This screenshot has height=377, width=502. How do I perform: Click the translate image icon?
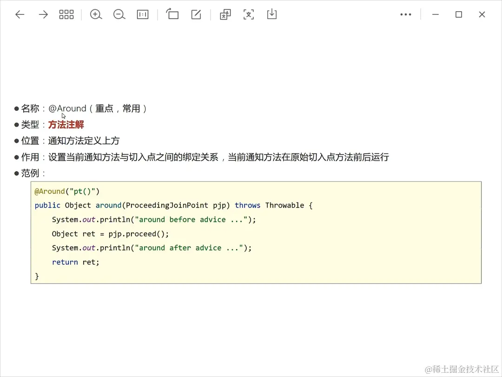tap(225, 14)
